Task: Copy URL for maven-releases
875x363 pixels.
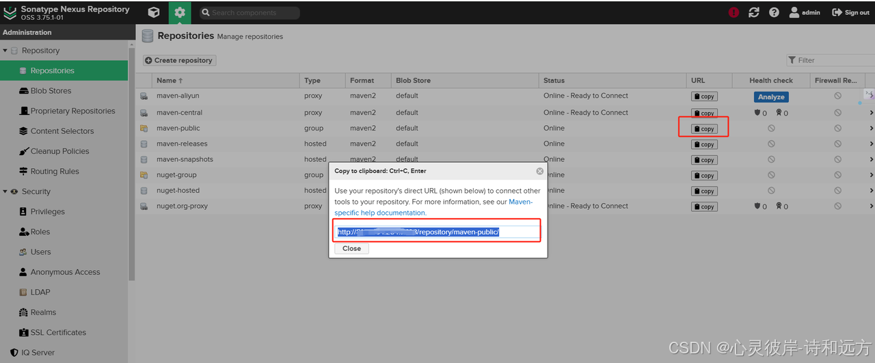Action: click(x=704, y=144)
